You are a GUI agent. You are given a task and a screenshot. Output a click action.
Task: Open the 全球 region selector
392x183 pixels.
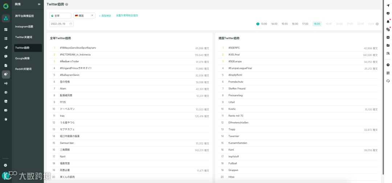click(60, 16)
